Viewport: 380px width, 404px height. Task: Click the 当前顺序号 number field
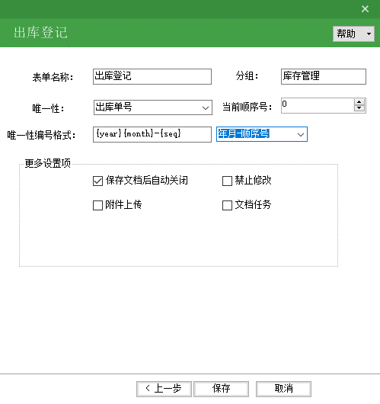click(318, 105)
